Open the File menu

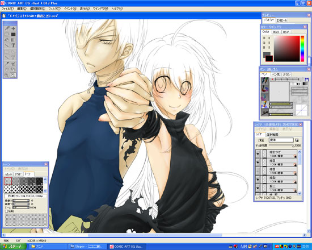pyautogui.click(x=7, y=9)
